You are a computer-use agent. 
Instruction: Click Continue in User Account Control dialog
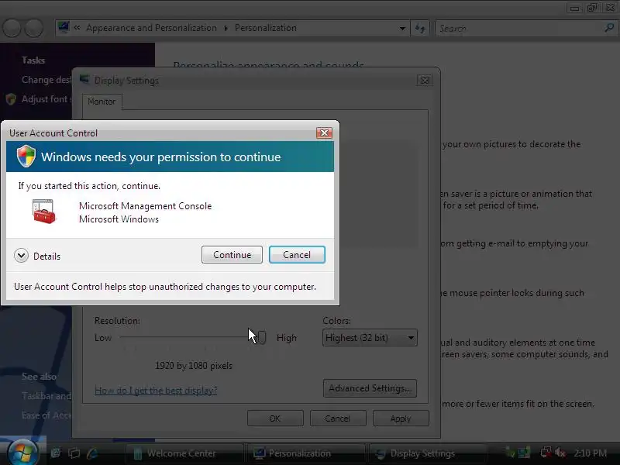[232, 255]
